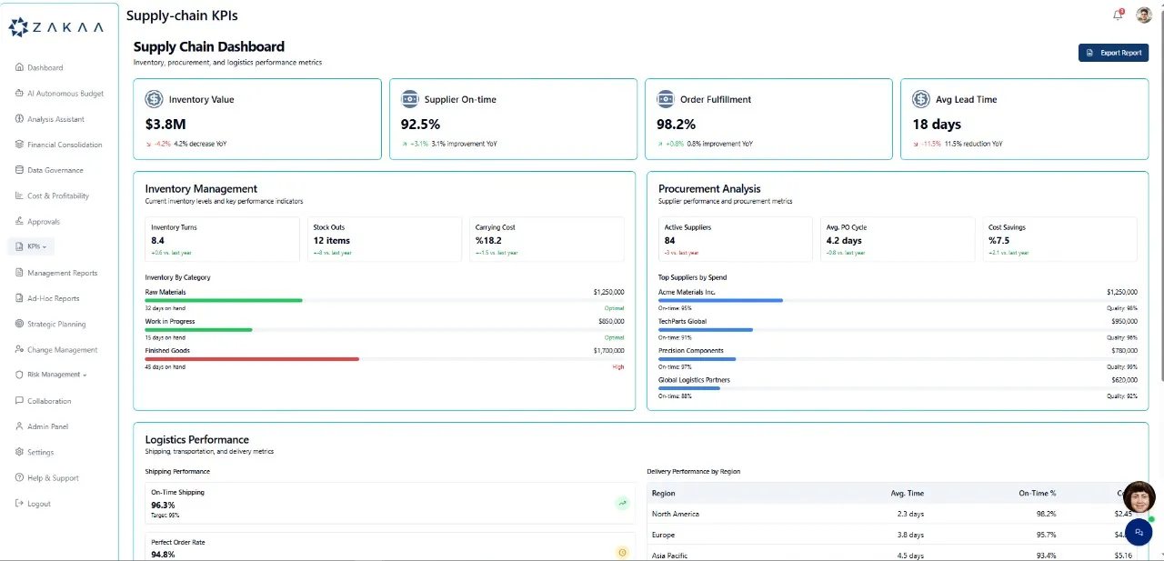1164x561 pixels.
Task: Click the Finished Goods red progress bar
Action: (252, 359)
